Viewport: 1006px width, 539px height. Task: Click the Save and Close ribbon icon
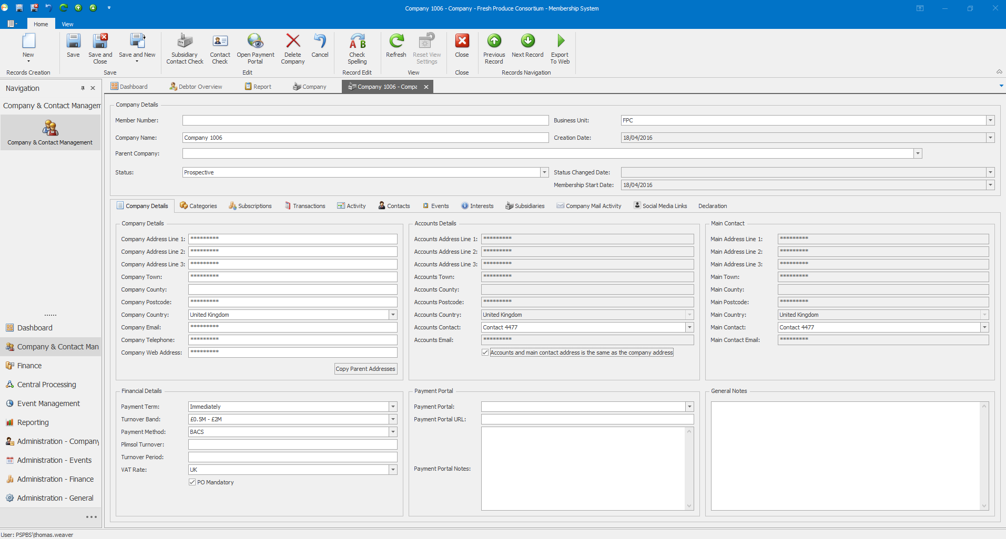(x=100, y=41)
